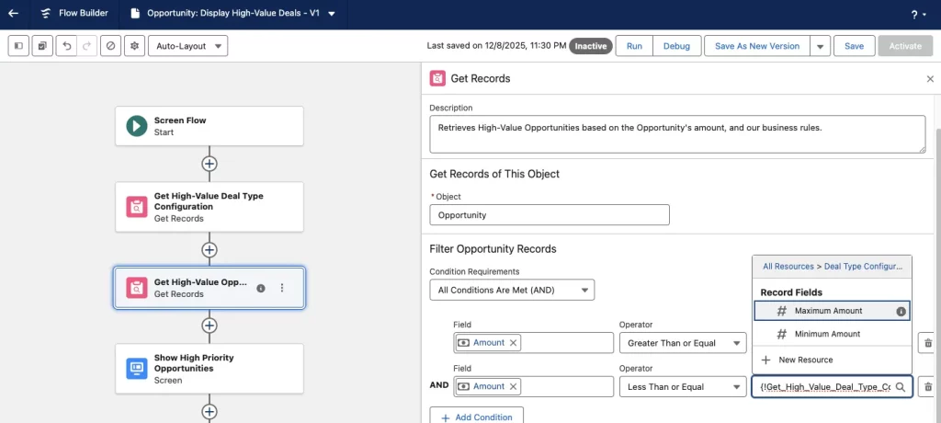Screen dimensions: 941x423
Task: Open the flow title dropdown arrow
Action: coord(332,14)
